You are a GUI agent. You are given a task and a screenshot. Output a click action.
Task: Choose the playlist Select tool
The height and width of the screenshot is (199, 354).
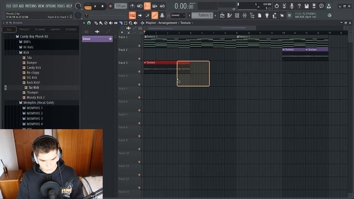point(126,23)
